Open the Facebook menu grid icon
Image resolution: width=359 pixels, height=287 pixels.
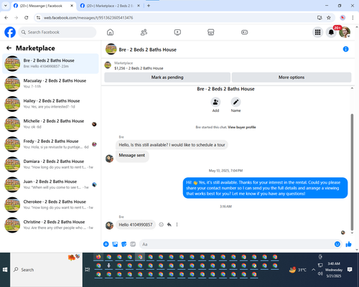[317, 32]
